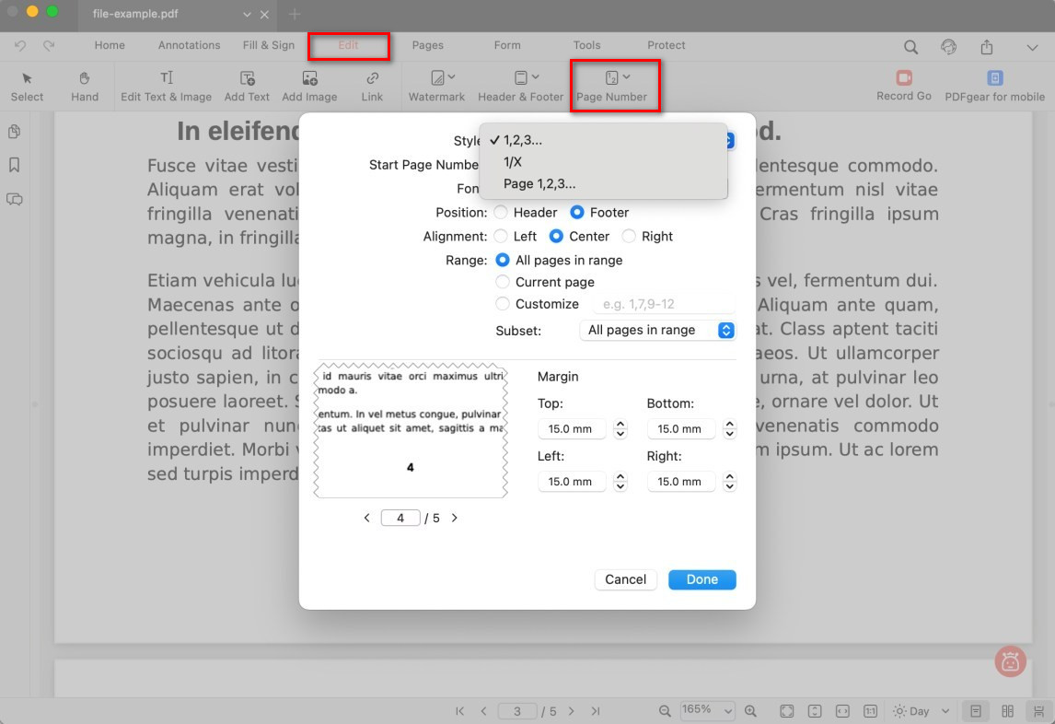Image resolution: width=1055 pixels, height=724 pixels.
Task: Choose the Current page range option
Action: [x=503, y=283]
